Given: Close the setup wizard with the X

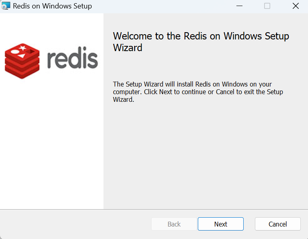Looking at the screenshot, I should (x=296, y=6).
